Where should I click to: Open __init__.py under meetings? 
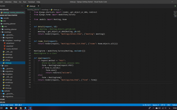[9, 52]
